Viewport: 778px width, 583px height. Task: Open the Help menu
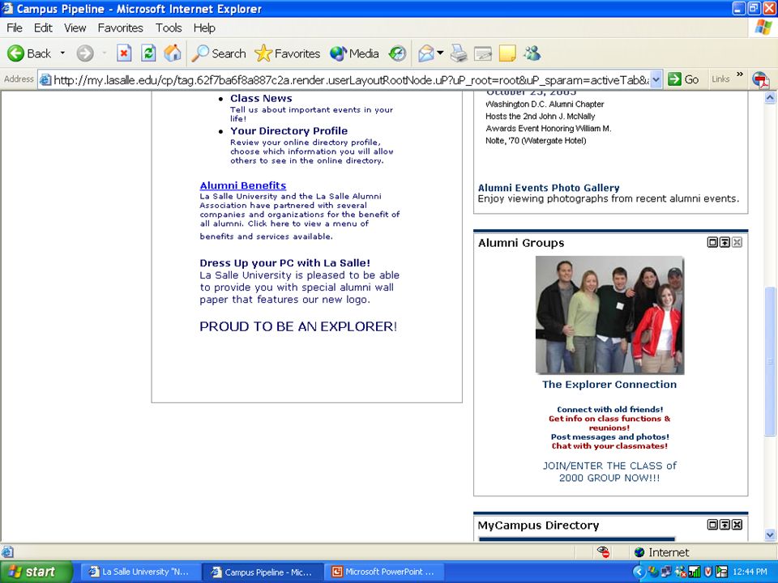coord(204,28)
